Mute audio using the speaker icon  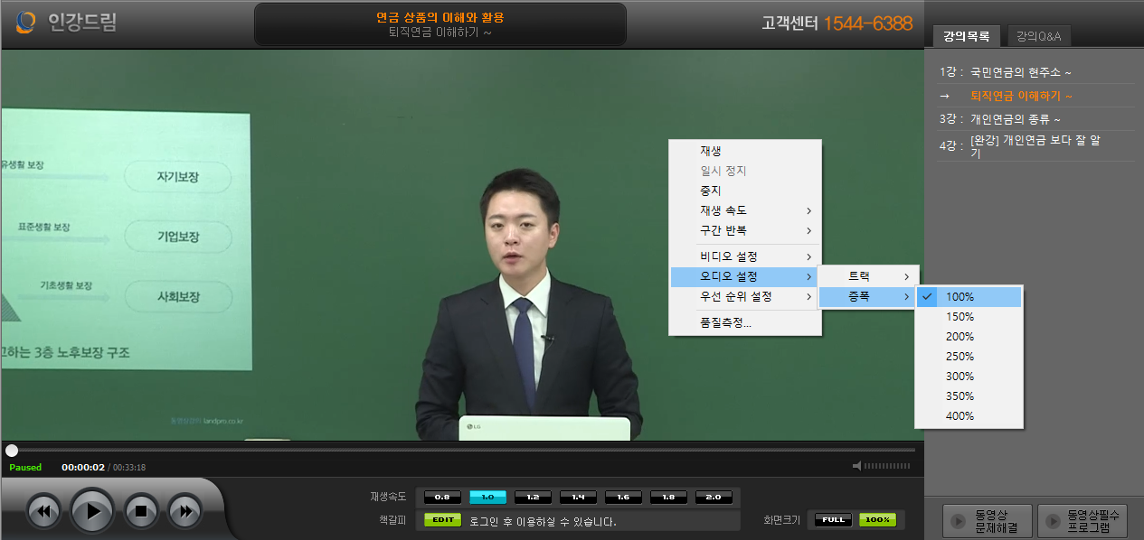856,466
